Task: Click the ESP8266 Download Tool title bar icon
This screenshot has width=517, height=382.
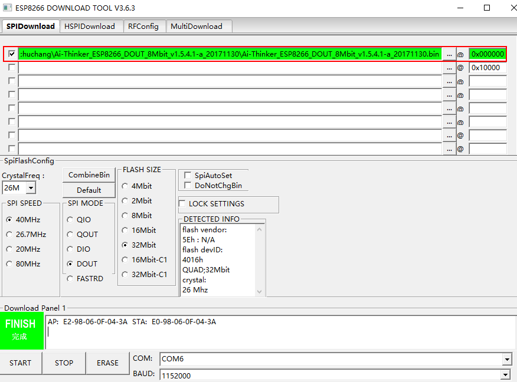Action: coord(7,8)
